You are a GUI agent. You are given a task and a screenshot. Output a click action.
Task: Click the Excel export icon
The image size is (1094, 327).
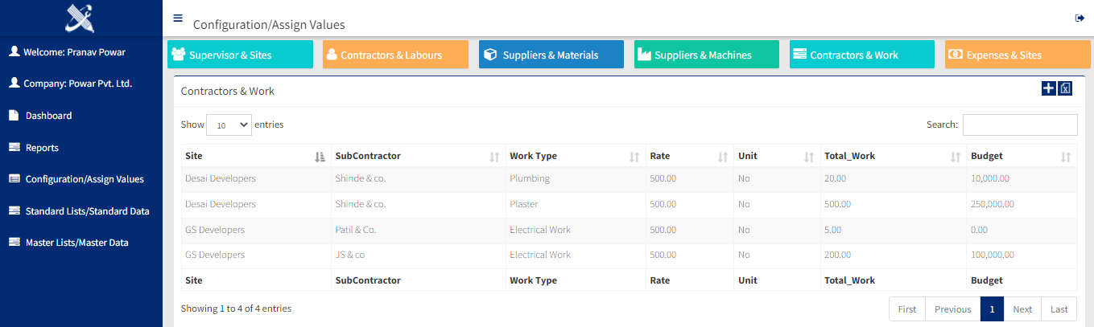click(x=1065, y=89)
